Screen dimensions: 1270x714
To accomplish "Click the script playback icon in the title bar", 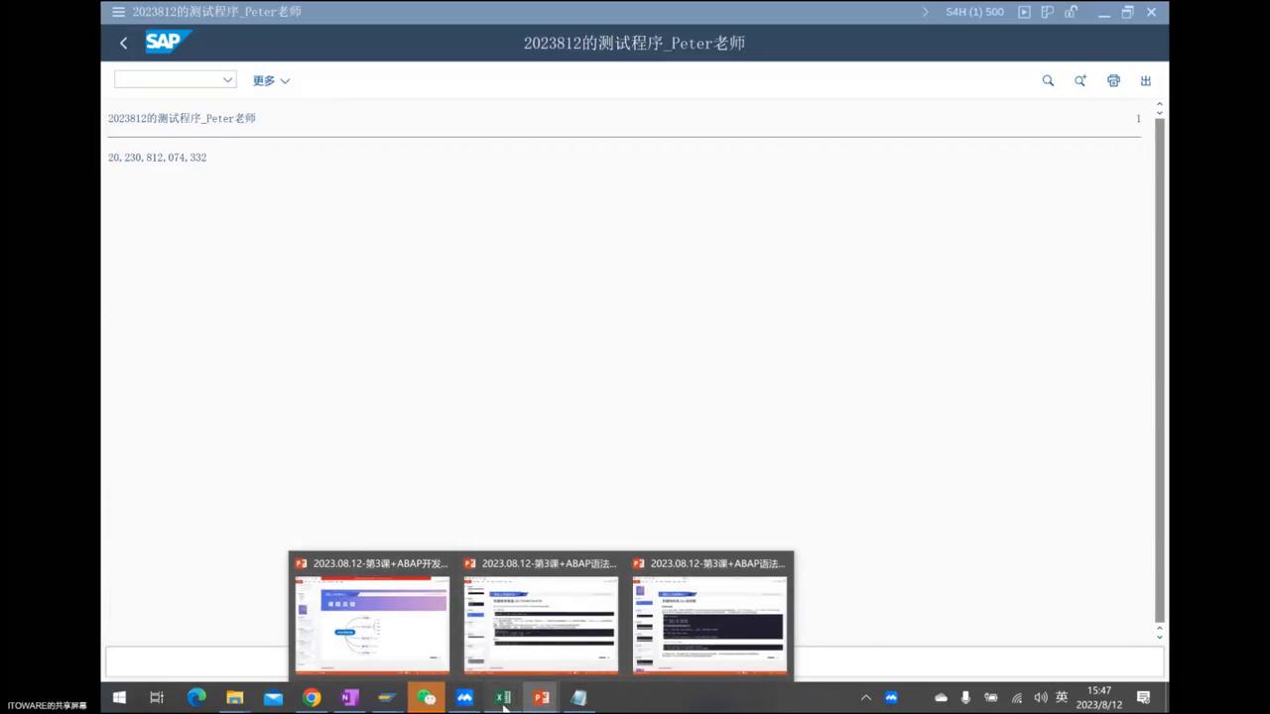I will click(x=1024, y=11).
